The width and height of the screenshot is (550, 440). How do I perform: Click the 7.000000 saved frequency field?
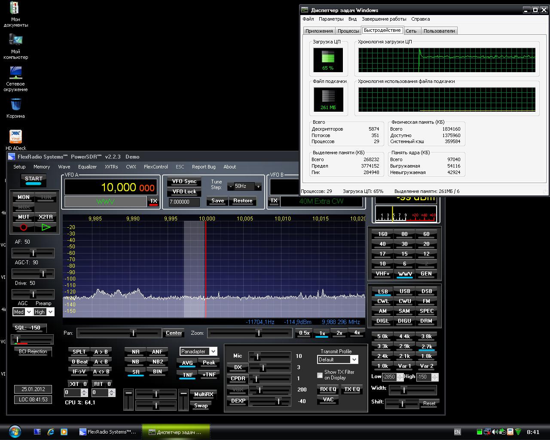pyautogui.click(x=184, y=202)
